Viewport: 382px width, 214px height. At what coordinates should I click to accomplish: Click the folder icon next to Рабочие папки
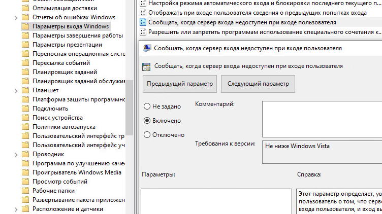click(25, 191)
